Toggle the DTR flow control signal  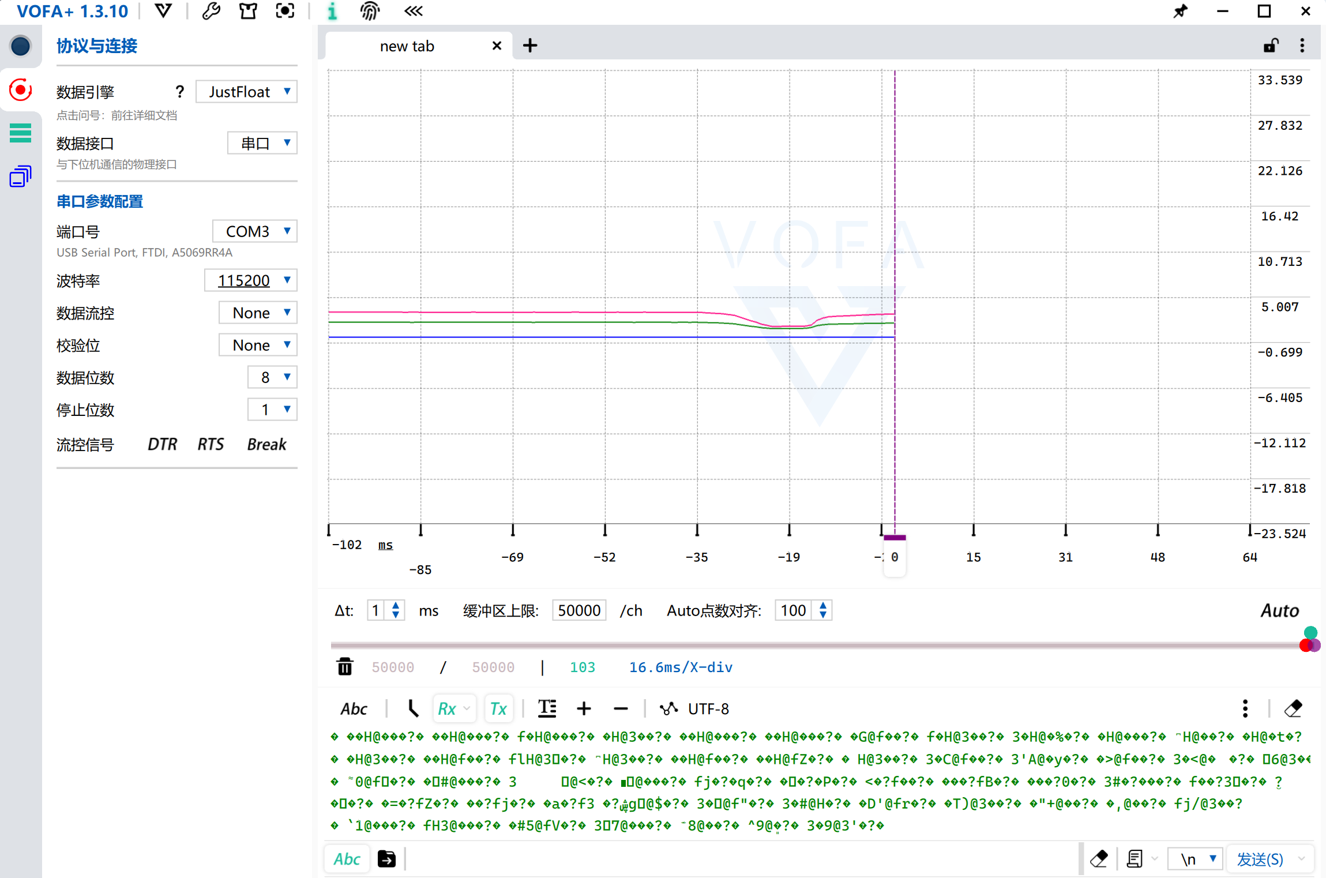[x=162, y=444]
